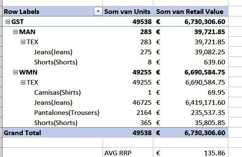The image size is (242, 157).
Task: Select the AVG RRP label cell
Action: pos(128,152)
